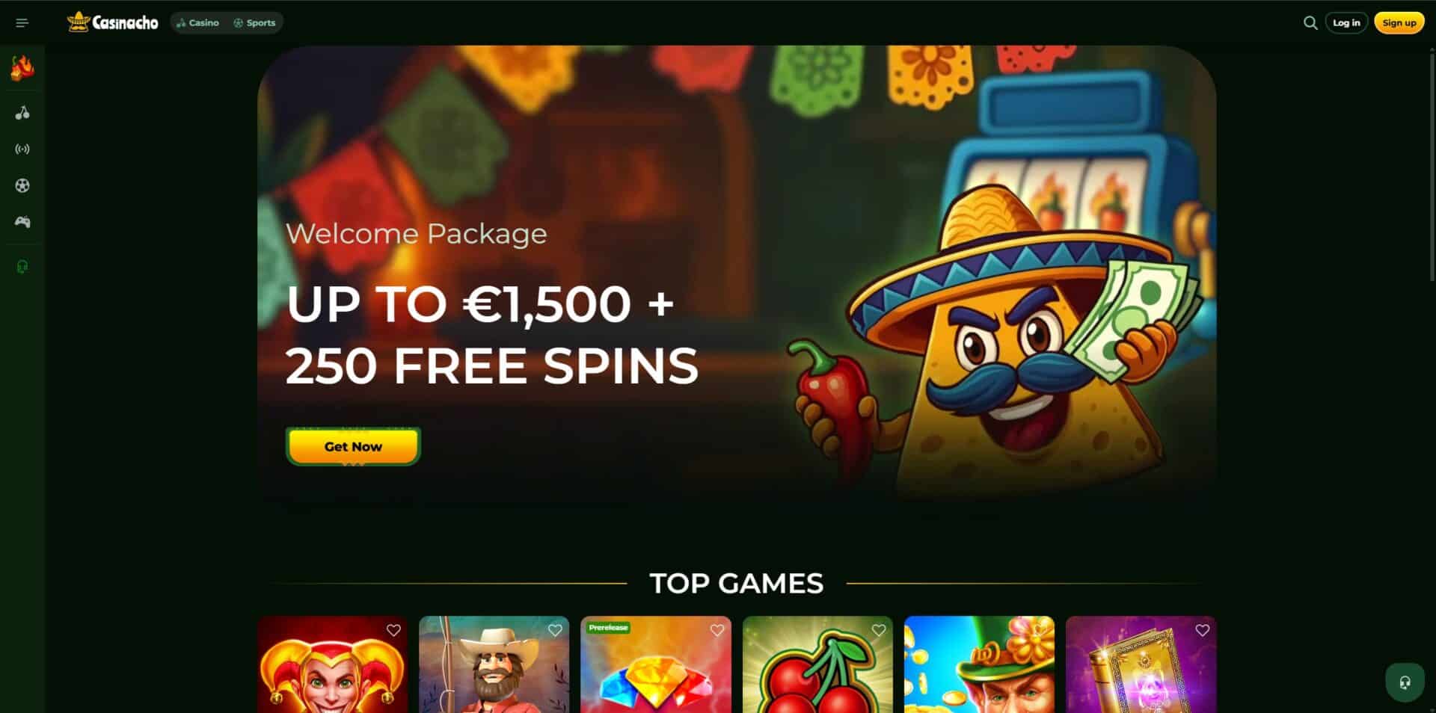Click the search magnifier icon
The image size is (1436, 713).
click(1310, 23)
